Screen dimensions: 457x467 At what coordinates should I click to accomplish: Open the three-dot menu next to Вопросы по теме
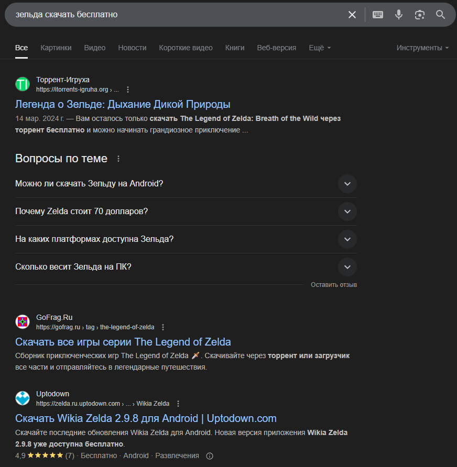pos(118,159)
